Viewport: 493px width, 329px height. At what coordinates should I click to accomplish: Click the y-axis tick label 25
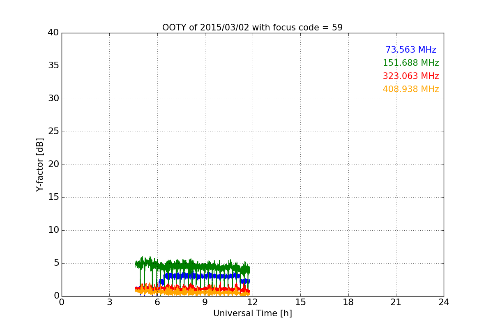[x=53, y=132]
